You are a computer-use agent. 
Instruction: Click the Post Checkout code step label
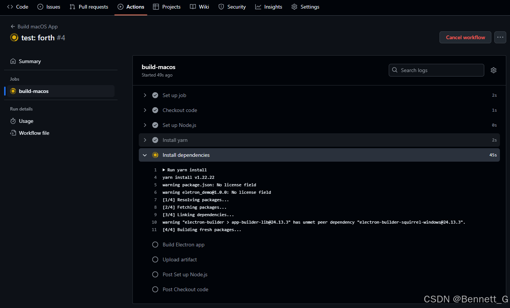[x=185, y=289]
